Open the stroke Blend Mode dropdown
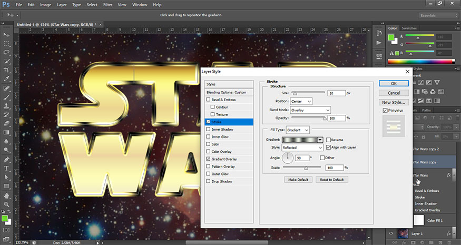Screen dimensions: 461x245 [x=310, y=110]
